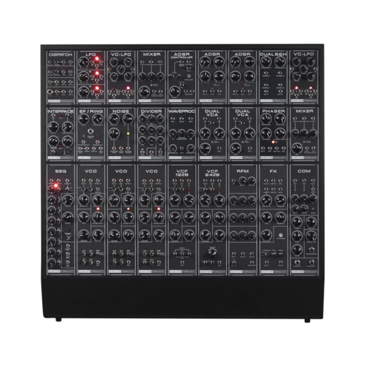Click the Level knob on EF / RING module
The height and width of the screenshot is (365, 365).
pyautogui.click(x=83, y=119)
